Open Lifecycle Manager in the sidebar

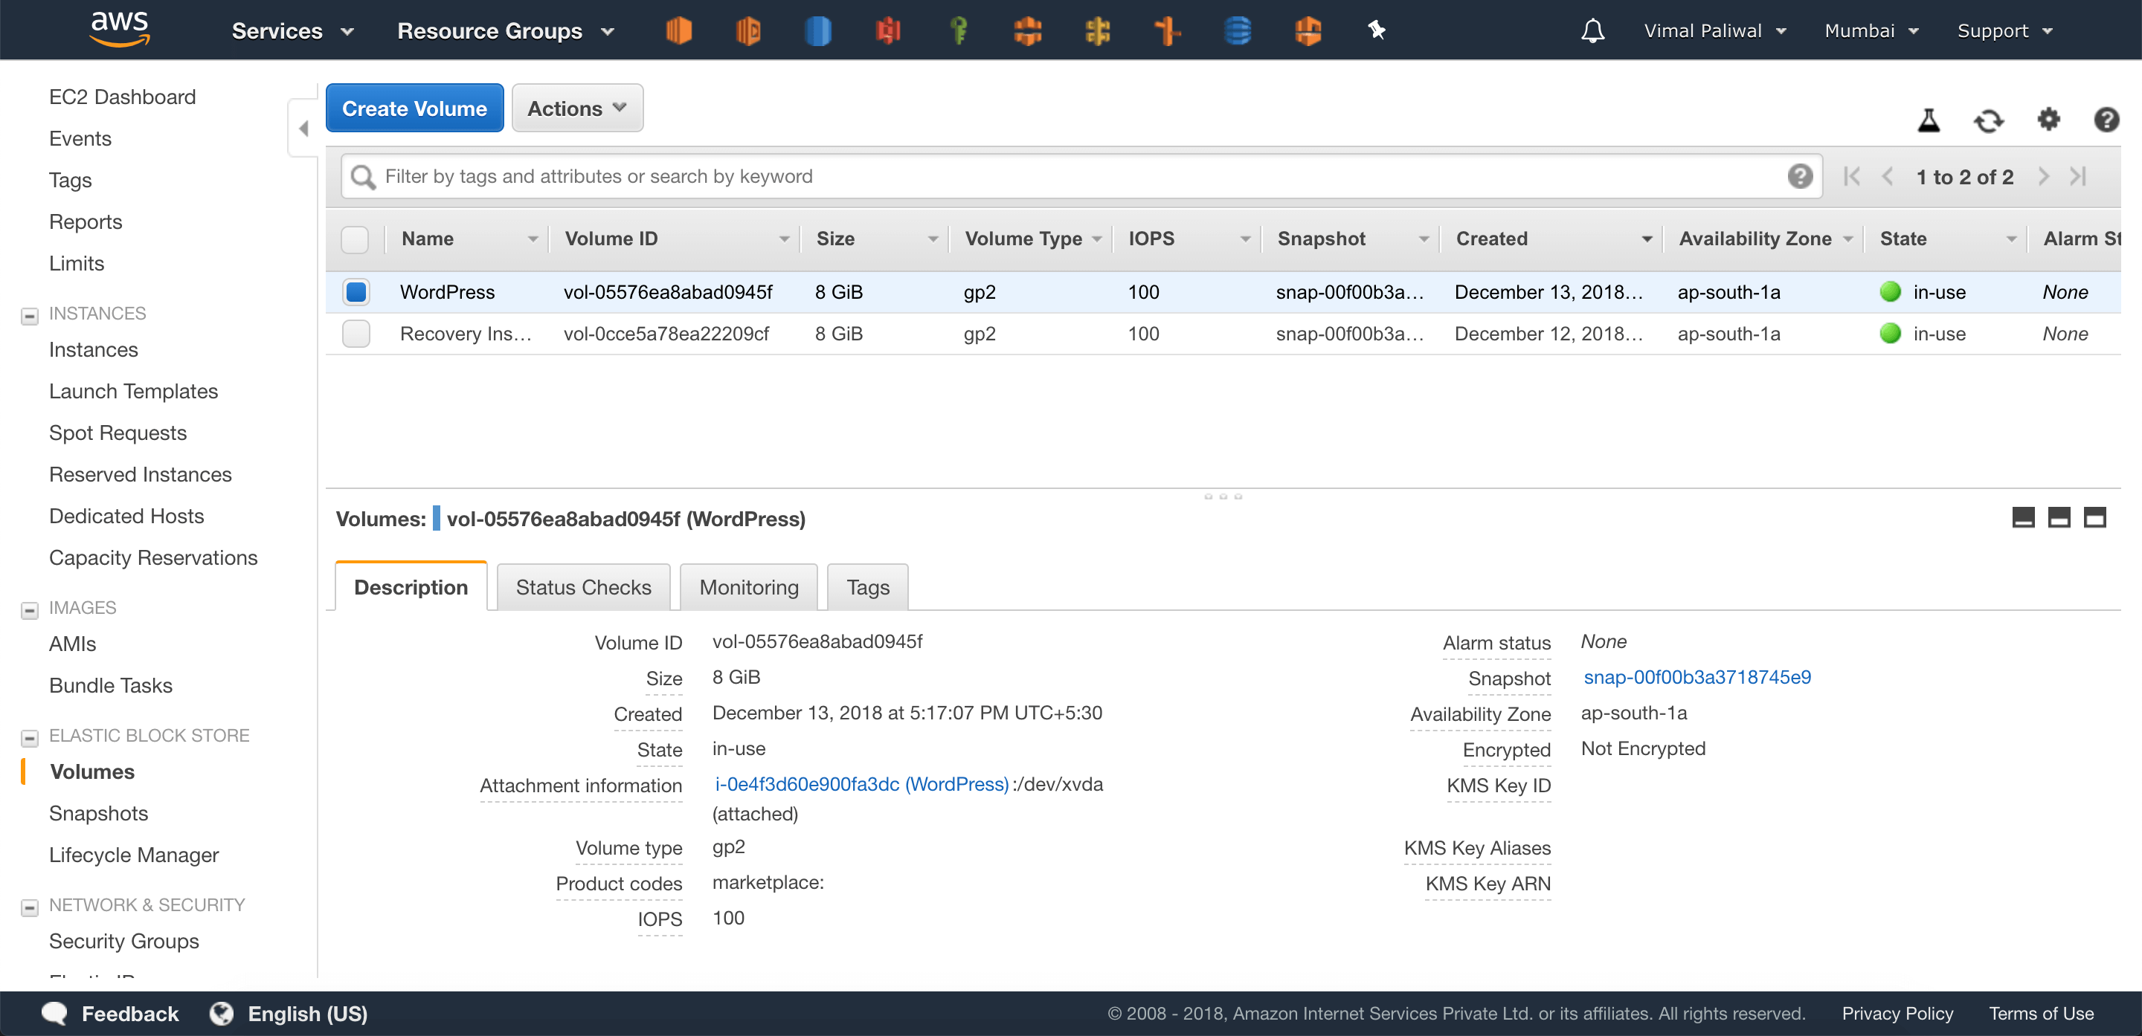tap(134, 855)
